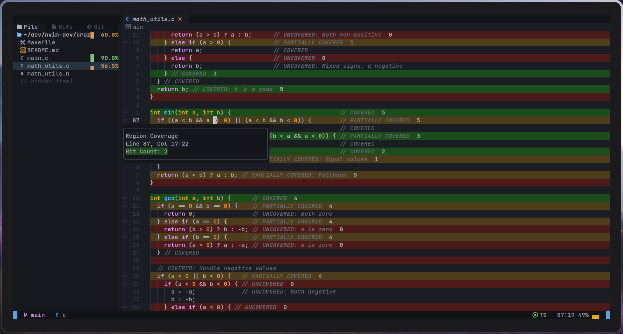Click the C file icon in math_utils.c tab
The width and height of the screenshot is (623, 334).
click(x=127, y=19)
